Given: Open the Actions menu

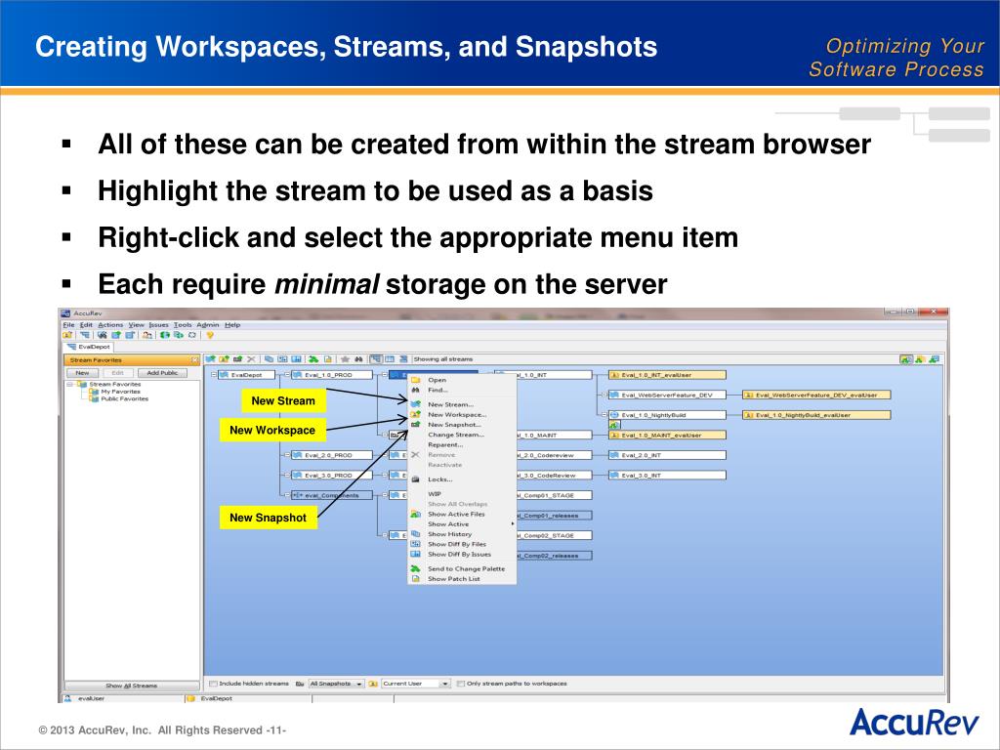Looking at the screenshot, I should pyautogui.click(x=110, y=325).
